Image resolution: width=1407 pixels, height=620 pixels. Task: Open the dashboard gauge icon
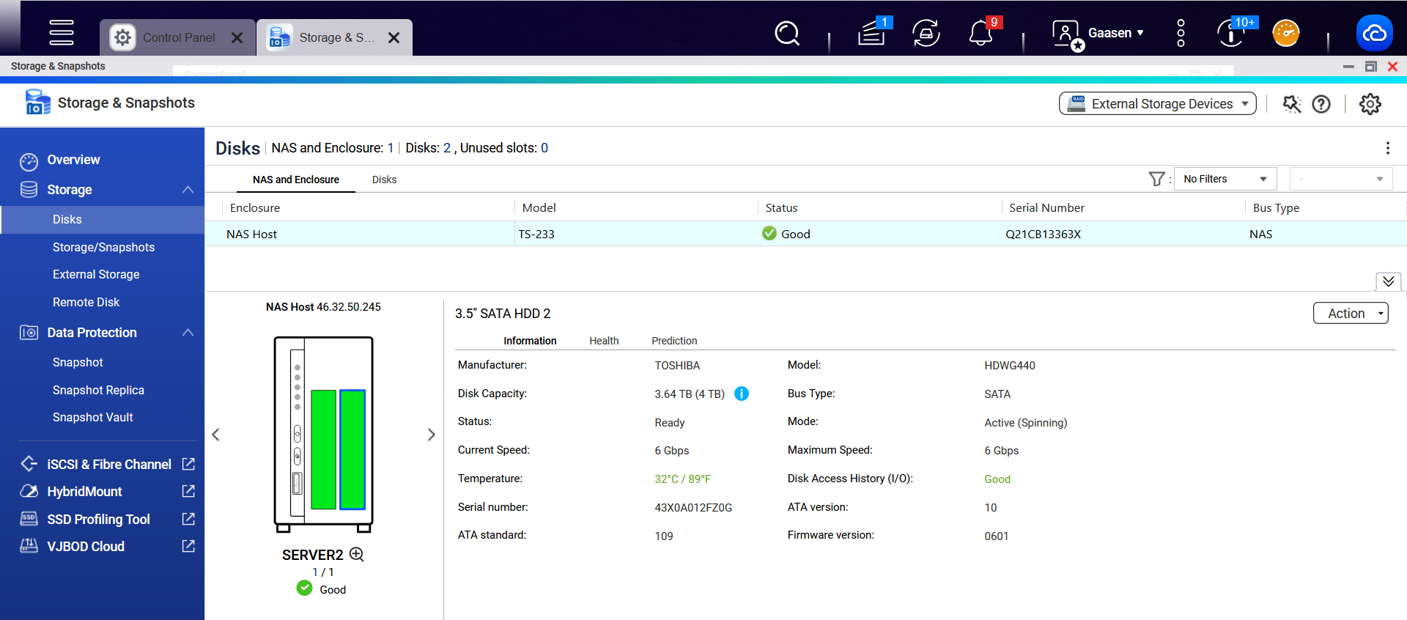(1285, 33)
